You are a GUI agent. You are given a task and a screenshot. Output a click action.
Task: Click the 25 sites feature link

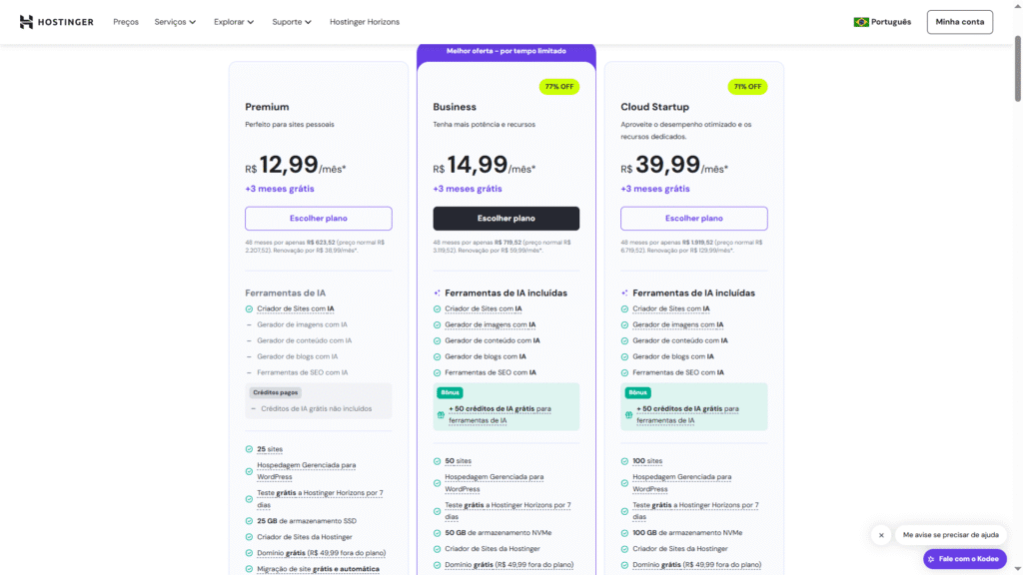270,449
